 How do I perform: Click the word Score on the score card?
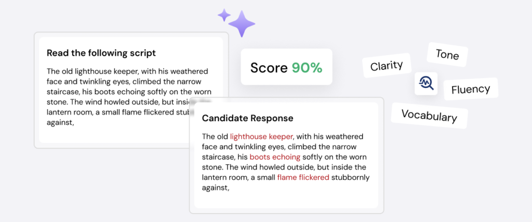(268, 68)
